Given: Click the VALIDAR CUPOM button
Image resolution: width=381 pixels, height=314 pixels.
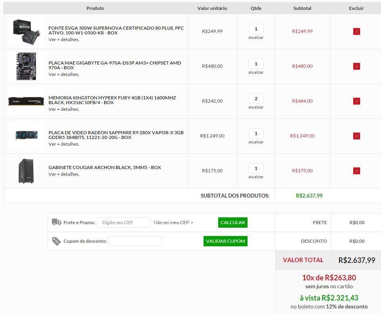Looking at the screenshot, I should pyautogui.click(x=225, y=241).
